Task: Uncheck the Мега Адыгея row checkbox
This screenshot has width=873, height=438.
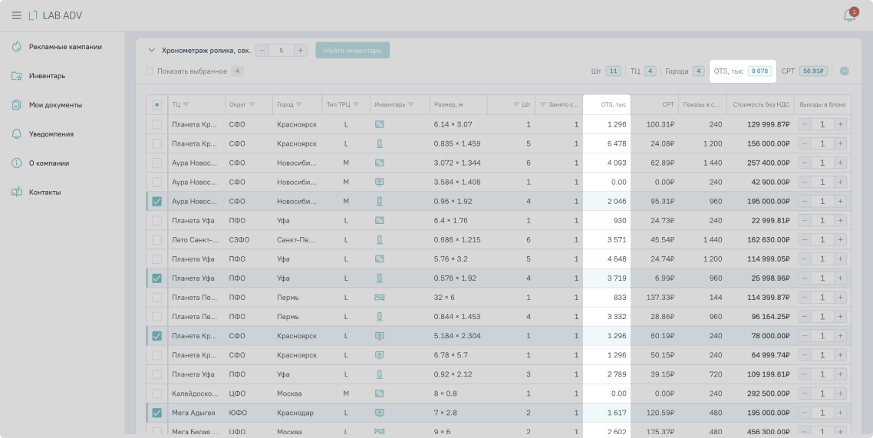Action: point(157,413)
